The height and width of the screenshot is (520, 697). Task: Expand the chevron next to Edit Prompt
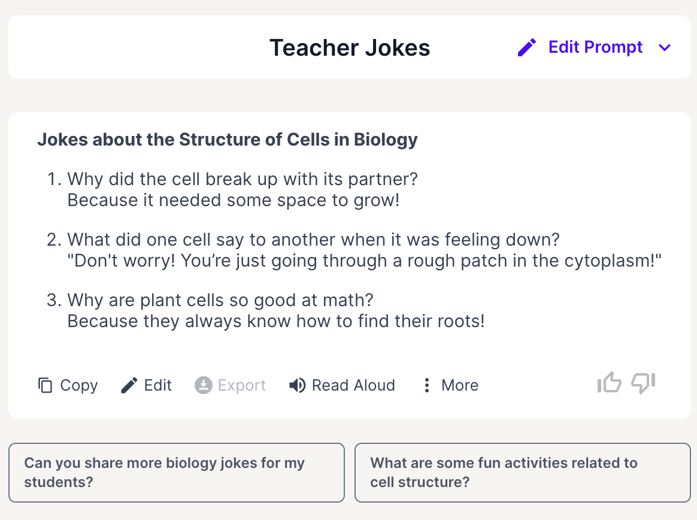coord(665,48)
